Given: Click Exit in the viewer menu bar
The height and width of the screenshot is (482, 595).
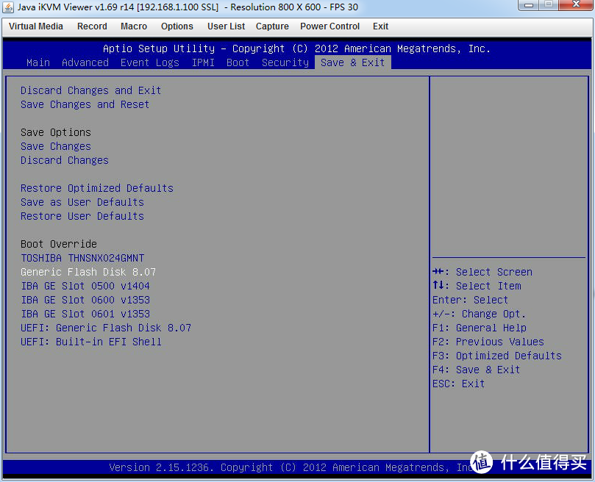Looking at the screenshot, I should (380, 26).
